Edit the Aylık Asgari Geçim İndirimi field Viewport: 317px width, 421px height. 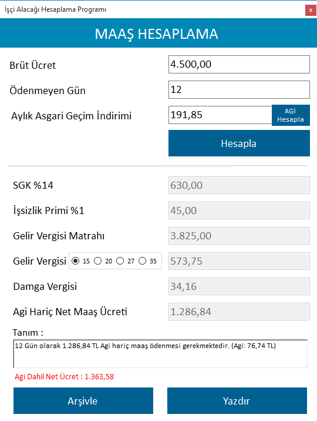[x=220, y=115]
